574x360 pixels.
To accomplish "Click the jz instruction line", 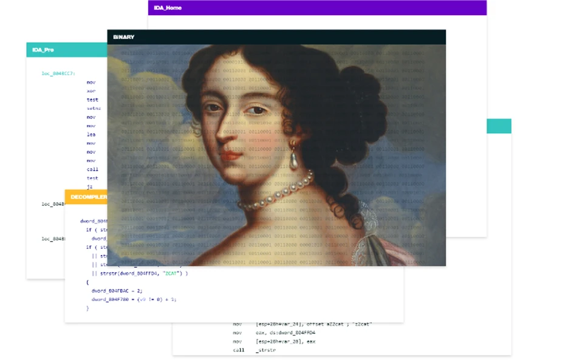I will (x=90, y=187).
